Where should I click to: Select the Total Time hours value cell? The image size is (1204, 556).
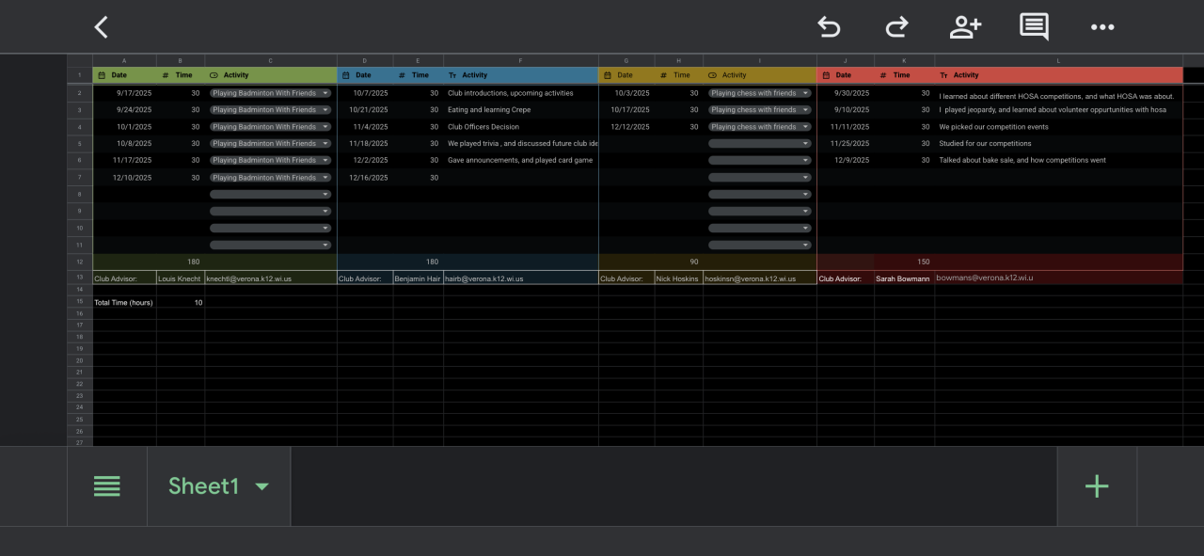(x=181, y=303)
